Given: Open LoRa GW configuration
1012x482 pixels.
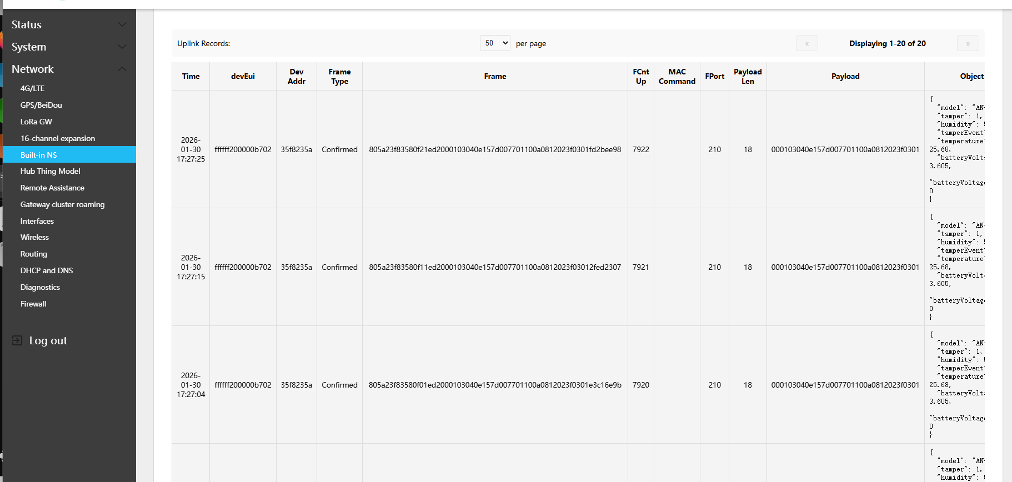Looking at the screenshot, I should 36,122.
